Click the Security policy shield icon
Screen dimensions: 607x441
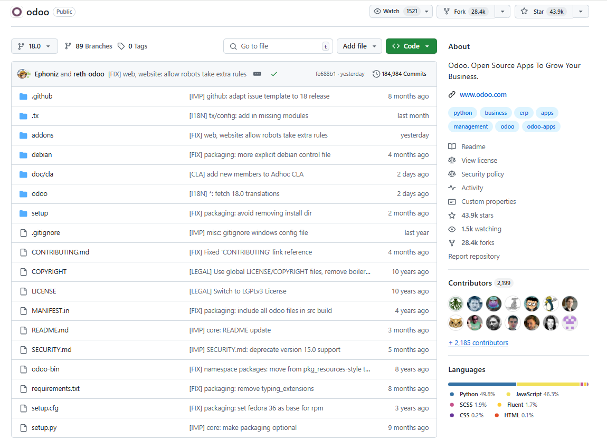[452, 174]
